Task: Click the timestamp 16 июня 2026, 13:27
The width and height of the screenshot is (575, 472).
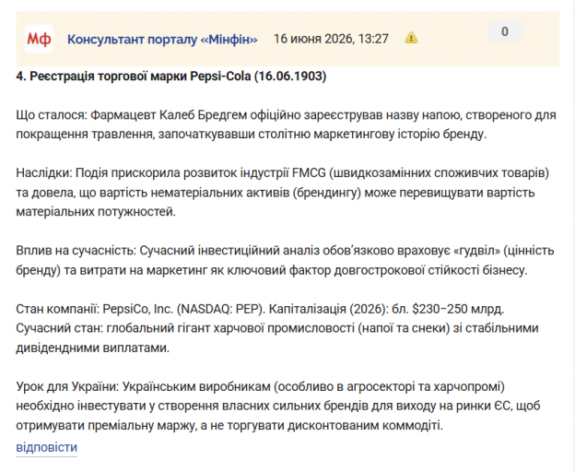Action: pyautogui.click(x=331, y=39)
